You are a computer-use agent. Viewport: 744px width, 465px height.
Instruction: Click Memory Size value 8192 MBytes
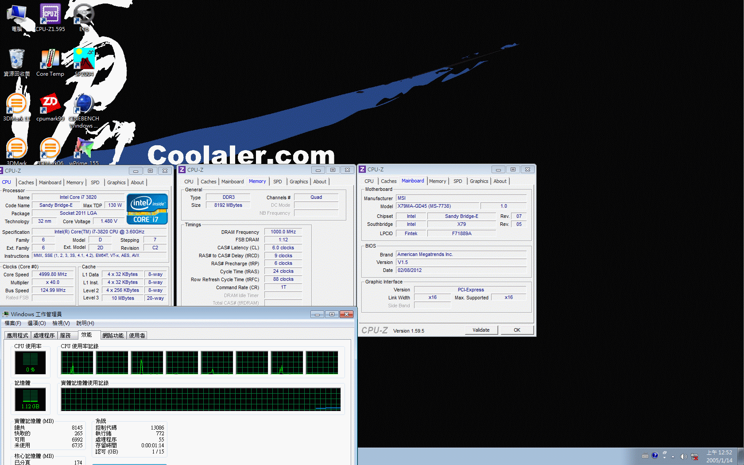point(228,205)
